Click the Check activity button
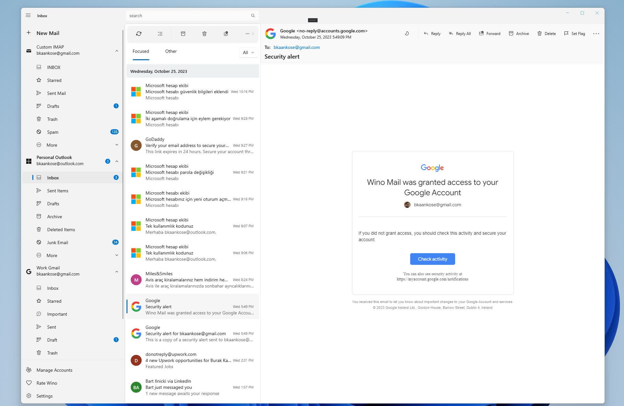624x406 pixels. coord(432,259)
